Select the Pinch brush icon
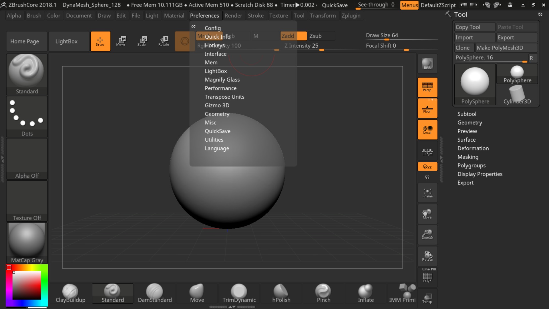Screen dimensions: 549x309 click(x=323, y=293)
